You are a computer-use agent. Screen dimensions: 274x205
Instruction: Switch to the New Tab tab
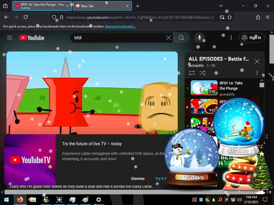102,6
